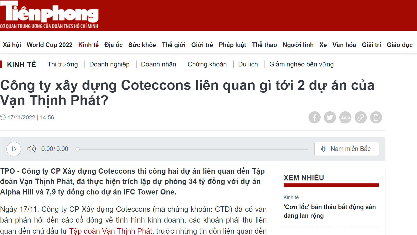Select Chứng khoán subcategory tab

[207, 64]
